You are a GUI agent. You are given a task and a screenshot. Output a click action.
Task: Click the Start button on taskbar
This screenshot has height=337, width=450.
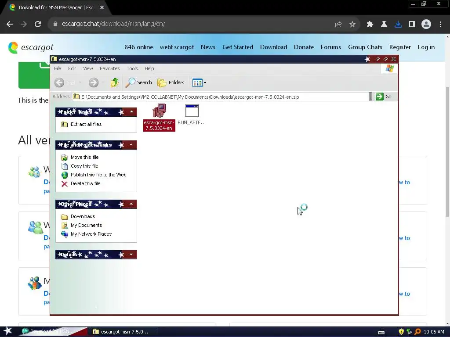click(8, 332)
